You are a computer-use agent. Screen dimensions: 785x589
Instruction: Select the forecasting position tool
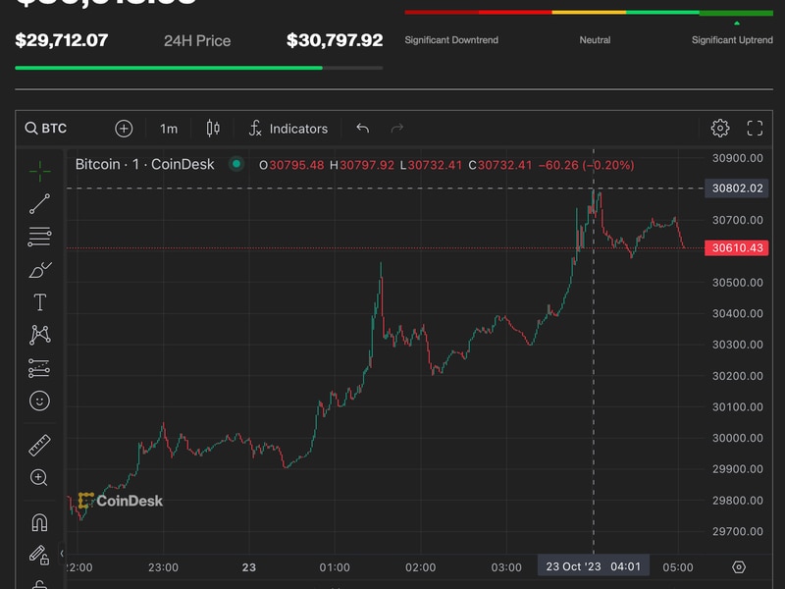(x=39, y=368)
